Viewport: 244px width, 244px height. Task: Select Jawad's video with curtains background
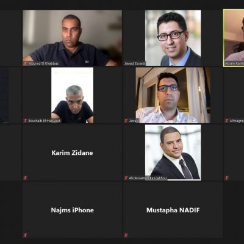173,95
